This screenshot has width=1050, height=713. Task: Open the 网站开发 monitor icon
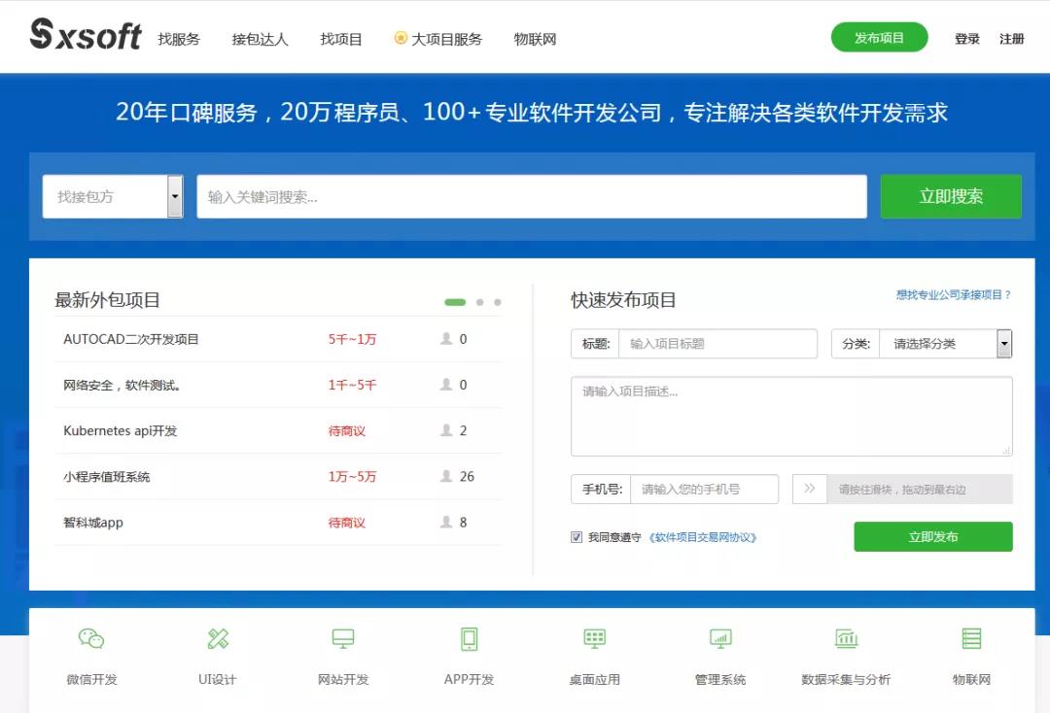click(x=342, y=639)
